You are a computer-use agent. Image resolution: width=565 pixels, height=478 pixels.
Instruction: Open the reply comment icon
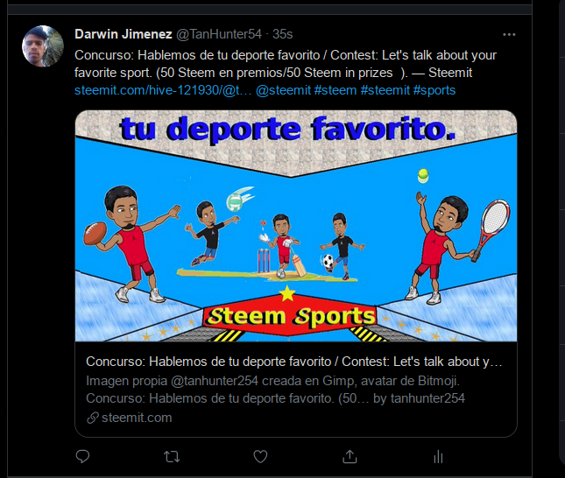click(83, 456)
